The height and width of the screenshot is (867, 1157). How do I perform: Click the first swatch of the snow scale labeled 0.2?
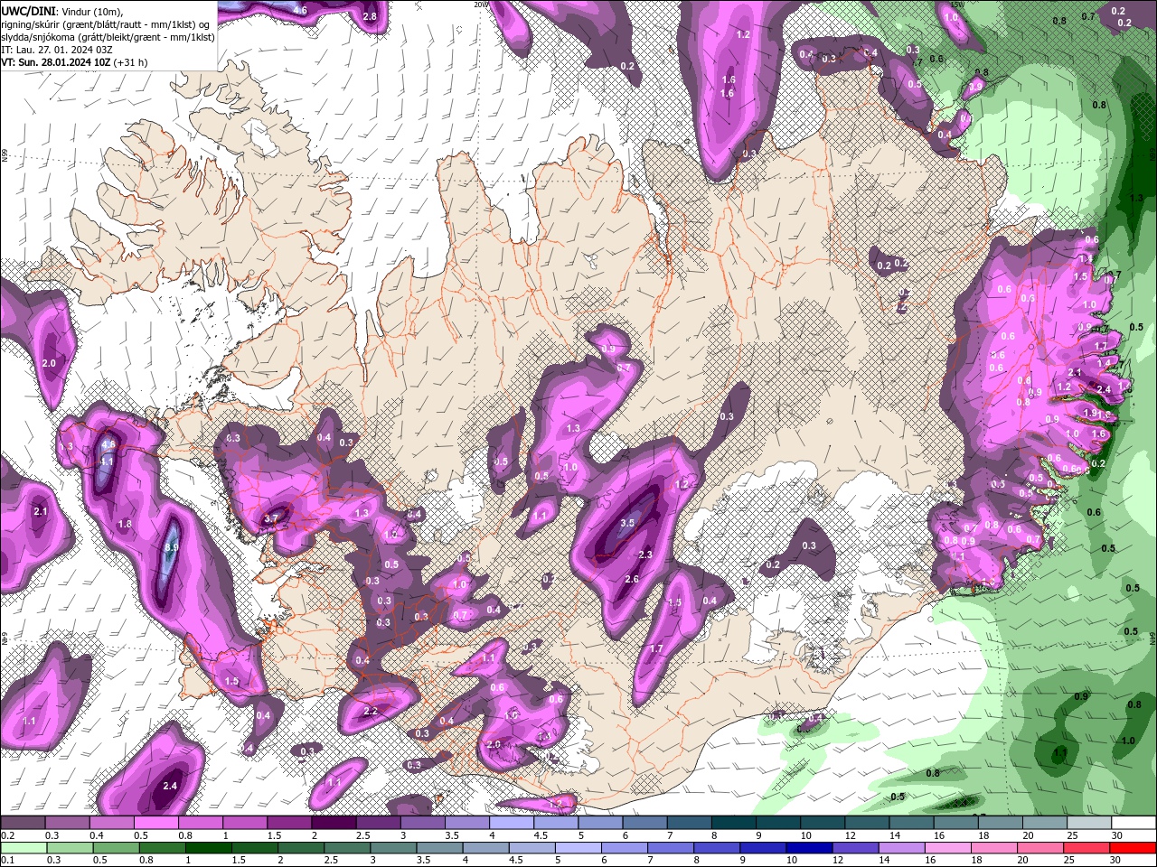pos(23,823)
